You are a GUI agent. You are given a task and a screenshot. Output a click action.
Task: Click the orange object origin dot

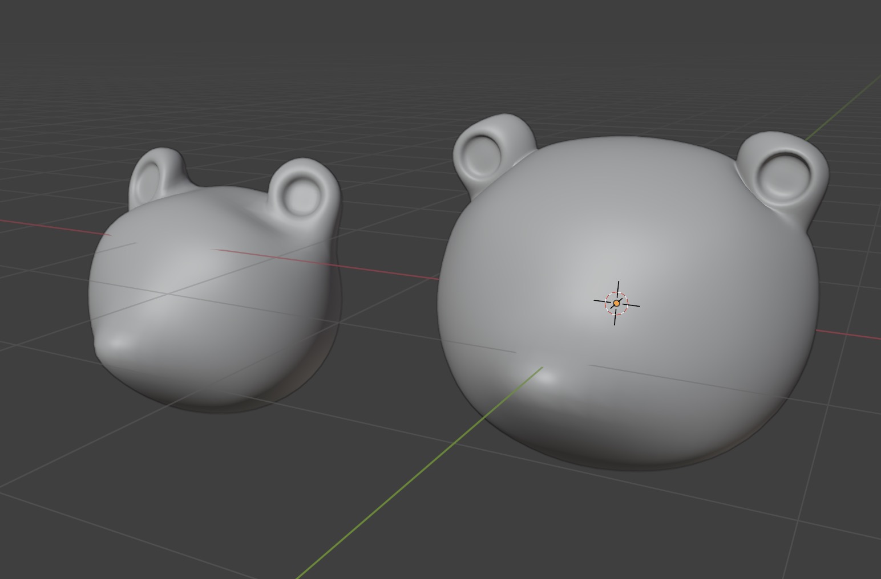(616, 304)
